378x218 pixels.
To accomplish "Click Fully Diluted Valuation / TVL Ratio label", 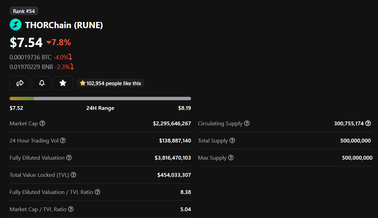I will [51, 192].
